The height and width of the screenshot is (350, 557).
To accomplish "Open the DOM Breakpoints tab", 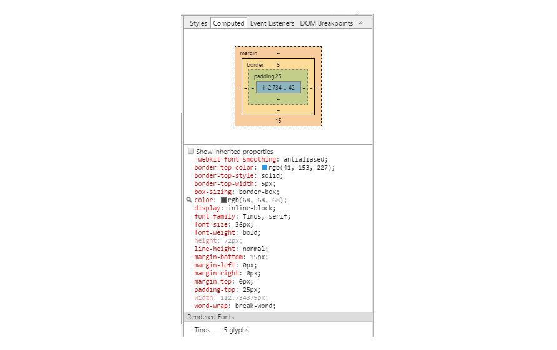I will point(327,23).
